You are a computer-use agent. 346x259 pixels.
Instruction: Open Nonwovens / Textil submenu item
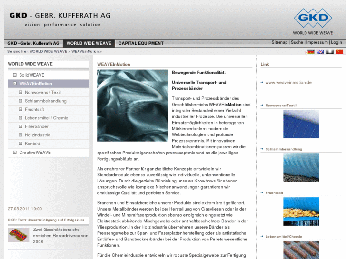49,92
